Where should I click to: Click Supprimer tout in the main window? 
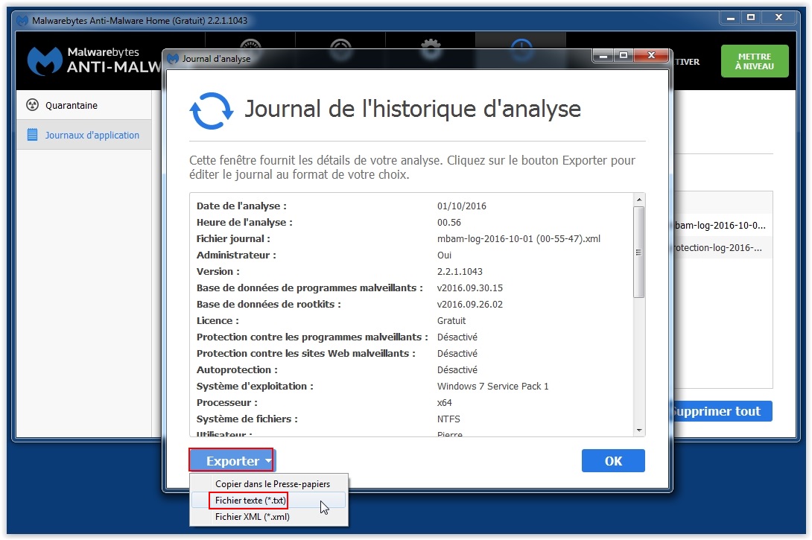(721, 411)
